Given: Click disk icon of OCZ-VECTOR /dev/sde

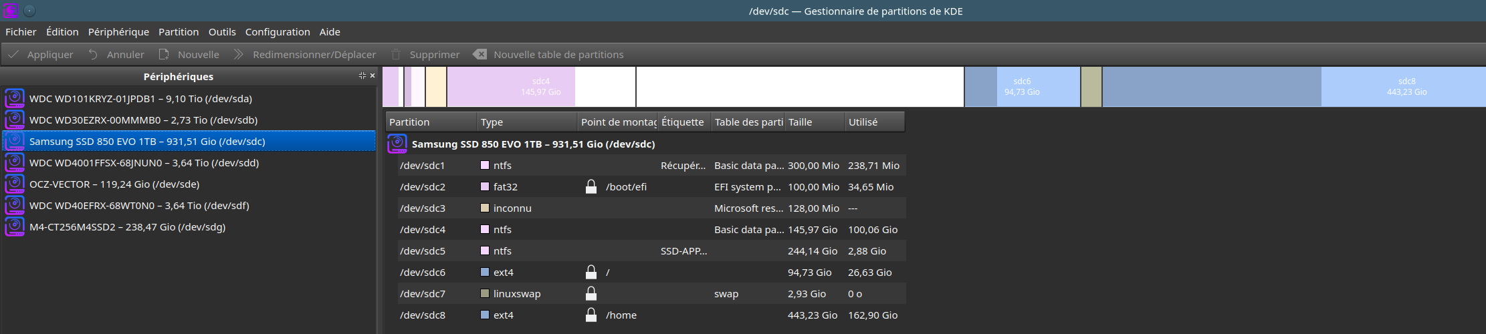Looking at the screenshot, I should (15, 184).
